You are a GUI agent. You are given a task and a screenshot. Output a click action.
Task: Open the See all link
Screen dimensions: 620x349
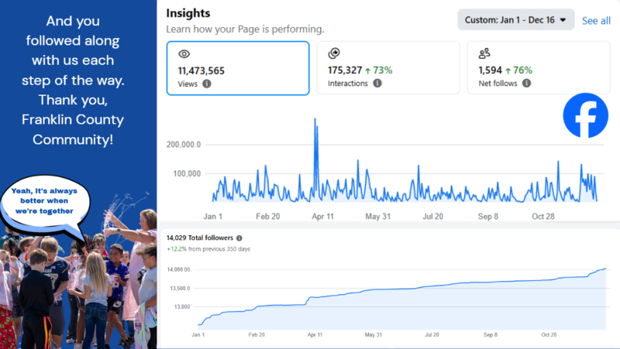click(596, 21)
